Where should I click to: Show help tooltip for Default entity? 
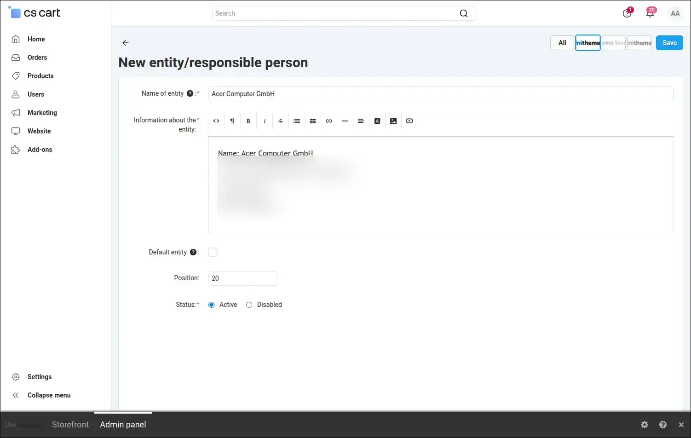click(x=193, y=252)
